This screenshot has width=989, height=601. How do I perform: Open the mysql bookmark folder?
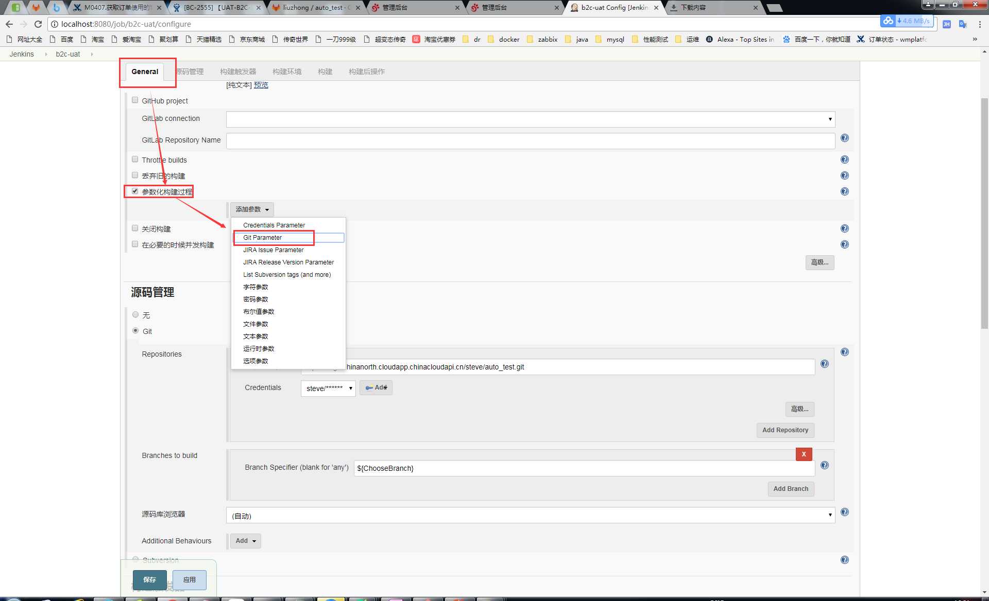[x=609, y=39]
